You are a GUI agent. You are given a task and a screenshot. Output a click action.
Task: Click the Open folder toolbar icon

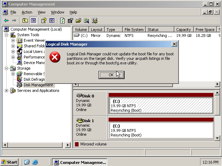click(x=78, y=21)
